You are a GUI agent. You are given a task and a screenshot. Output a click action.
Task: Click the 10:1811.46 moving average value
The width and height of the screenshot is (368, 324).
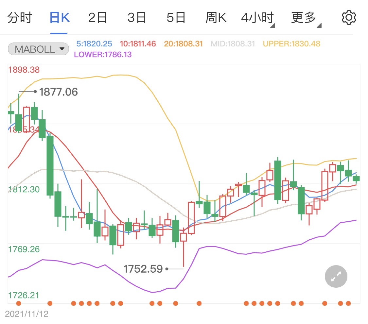138,43
